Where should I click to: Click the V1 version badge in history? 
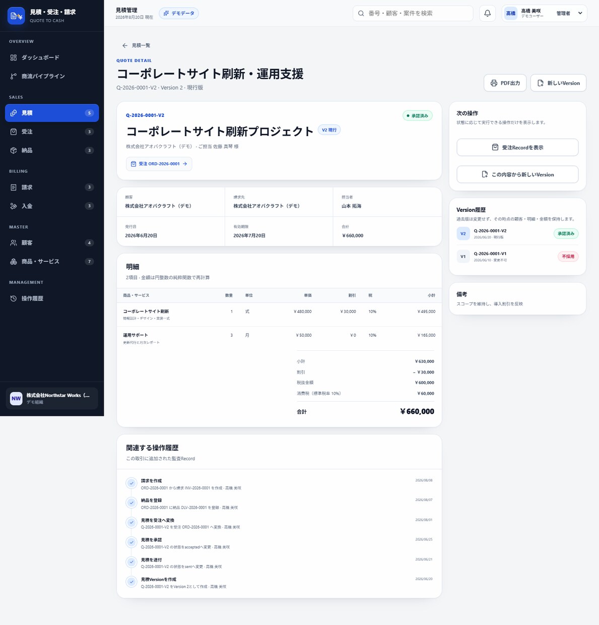tap(463, 256)
